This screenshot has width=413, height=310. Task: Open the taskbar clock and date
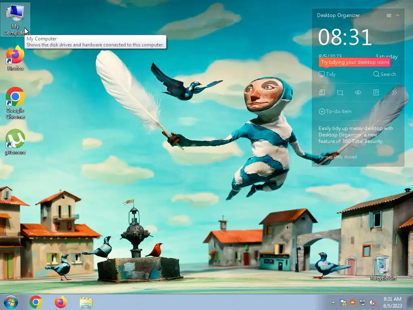pos(392,302)
